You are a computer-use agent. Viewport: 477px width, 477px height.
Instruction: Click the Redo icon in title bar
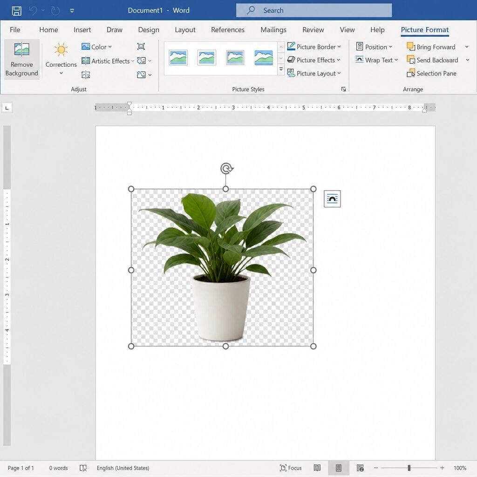(x=55, y=11)
